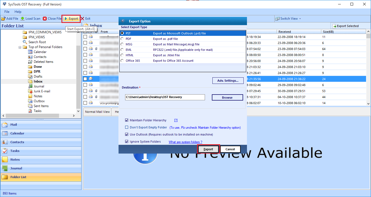
Task: Click the Adv. Settings button
Action: pyautogui.click(x=228, y=81)
